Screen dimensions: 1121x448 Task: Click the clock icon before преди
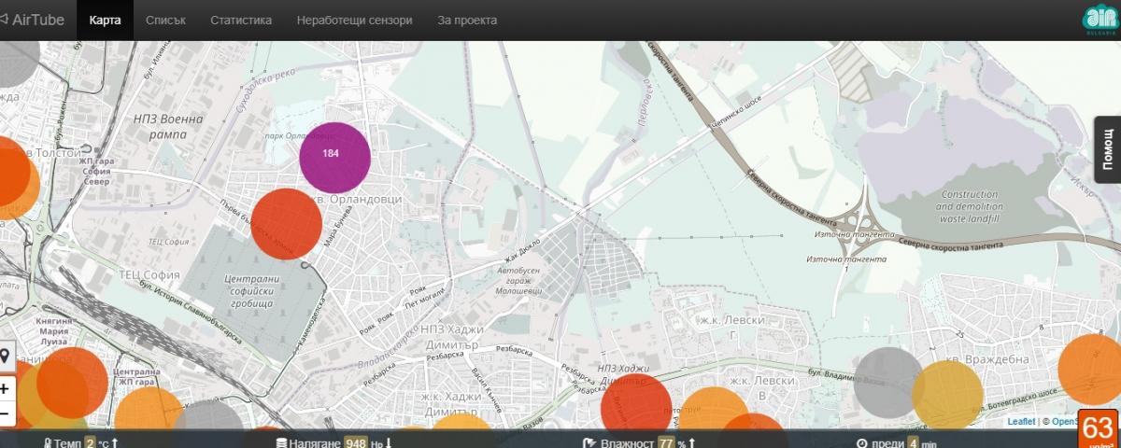[861, 441]
